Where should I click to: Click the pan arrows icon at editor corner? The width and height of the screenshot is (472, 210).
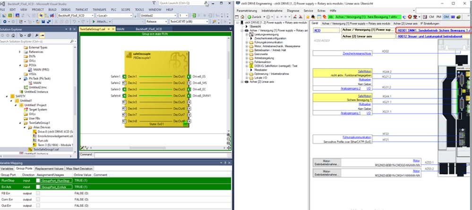[x=229, y=148]
